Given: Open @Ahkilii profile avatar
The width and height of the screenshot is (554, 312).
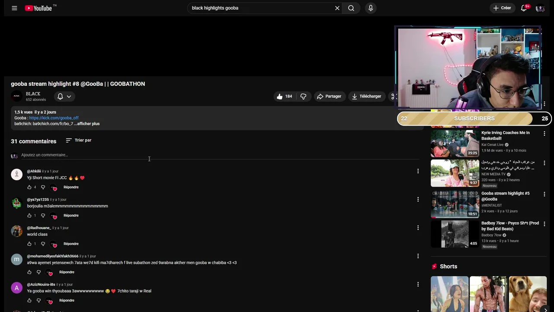Looking at the screenshot, I should tap(16, 174).
